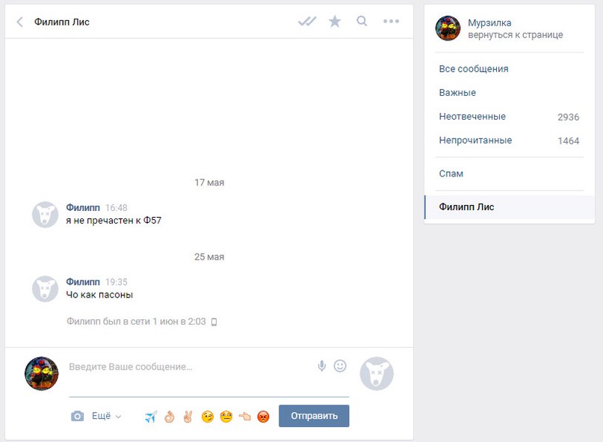The image size is (603, 442).
Task: Insert the OK hand emoji
Action: (x=169, y=417)
